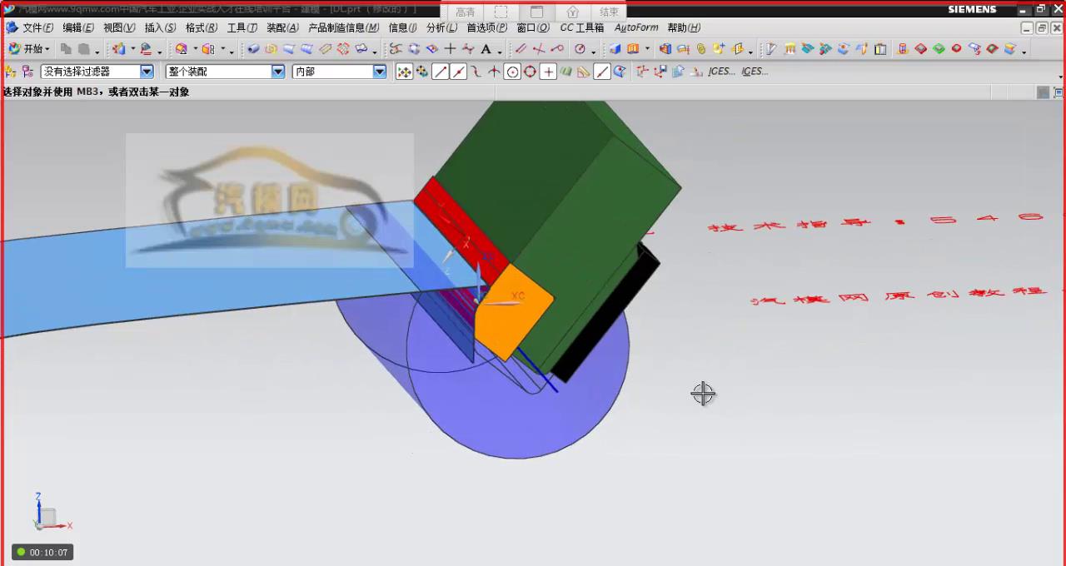This screenshot has width=1066, height=566.
Task: Click the blue extrude block icon
Action: coord(615,49)
